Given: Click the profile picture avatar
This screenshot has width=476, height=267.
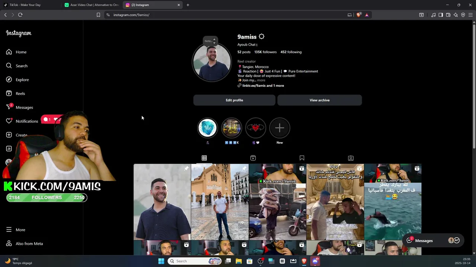Looking at the screenshot, I should coord(212,62).
